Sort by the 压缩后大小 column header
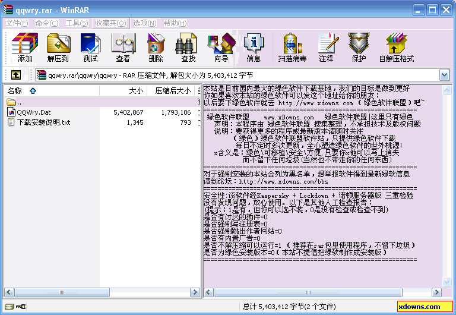This screenshot has width=456, height=315. click(171, 91)
